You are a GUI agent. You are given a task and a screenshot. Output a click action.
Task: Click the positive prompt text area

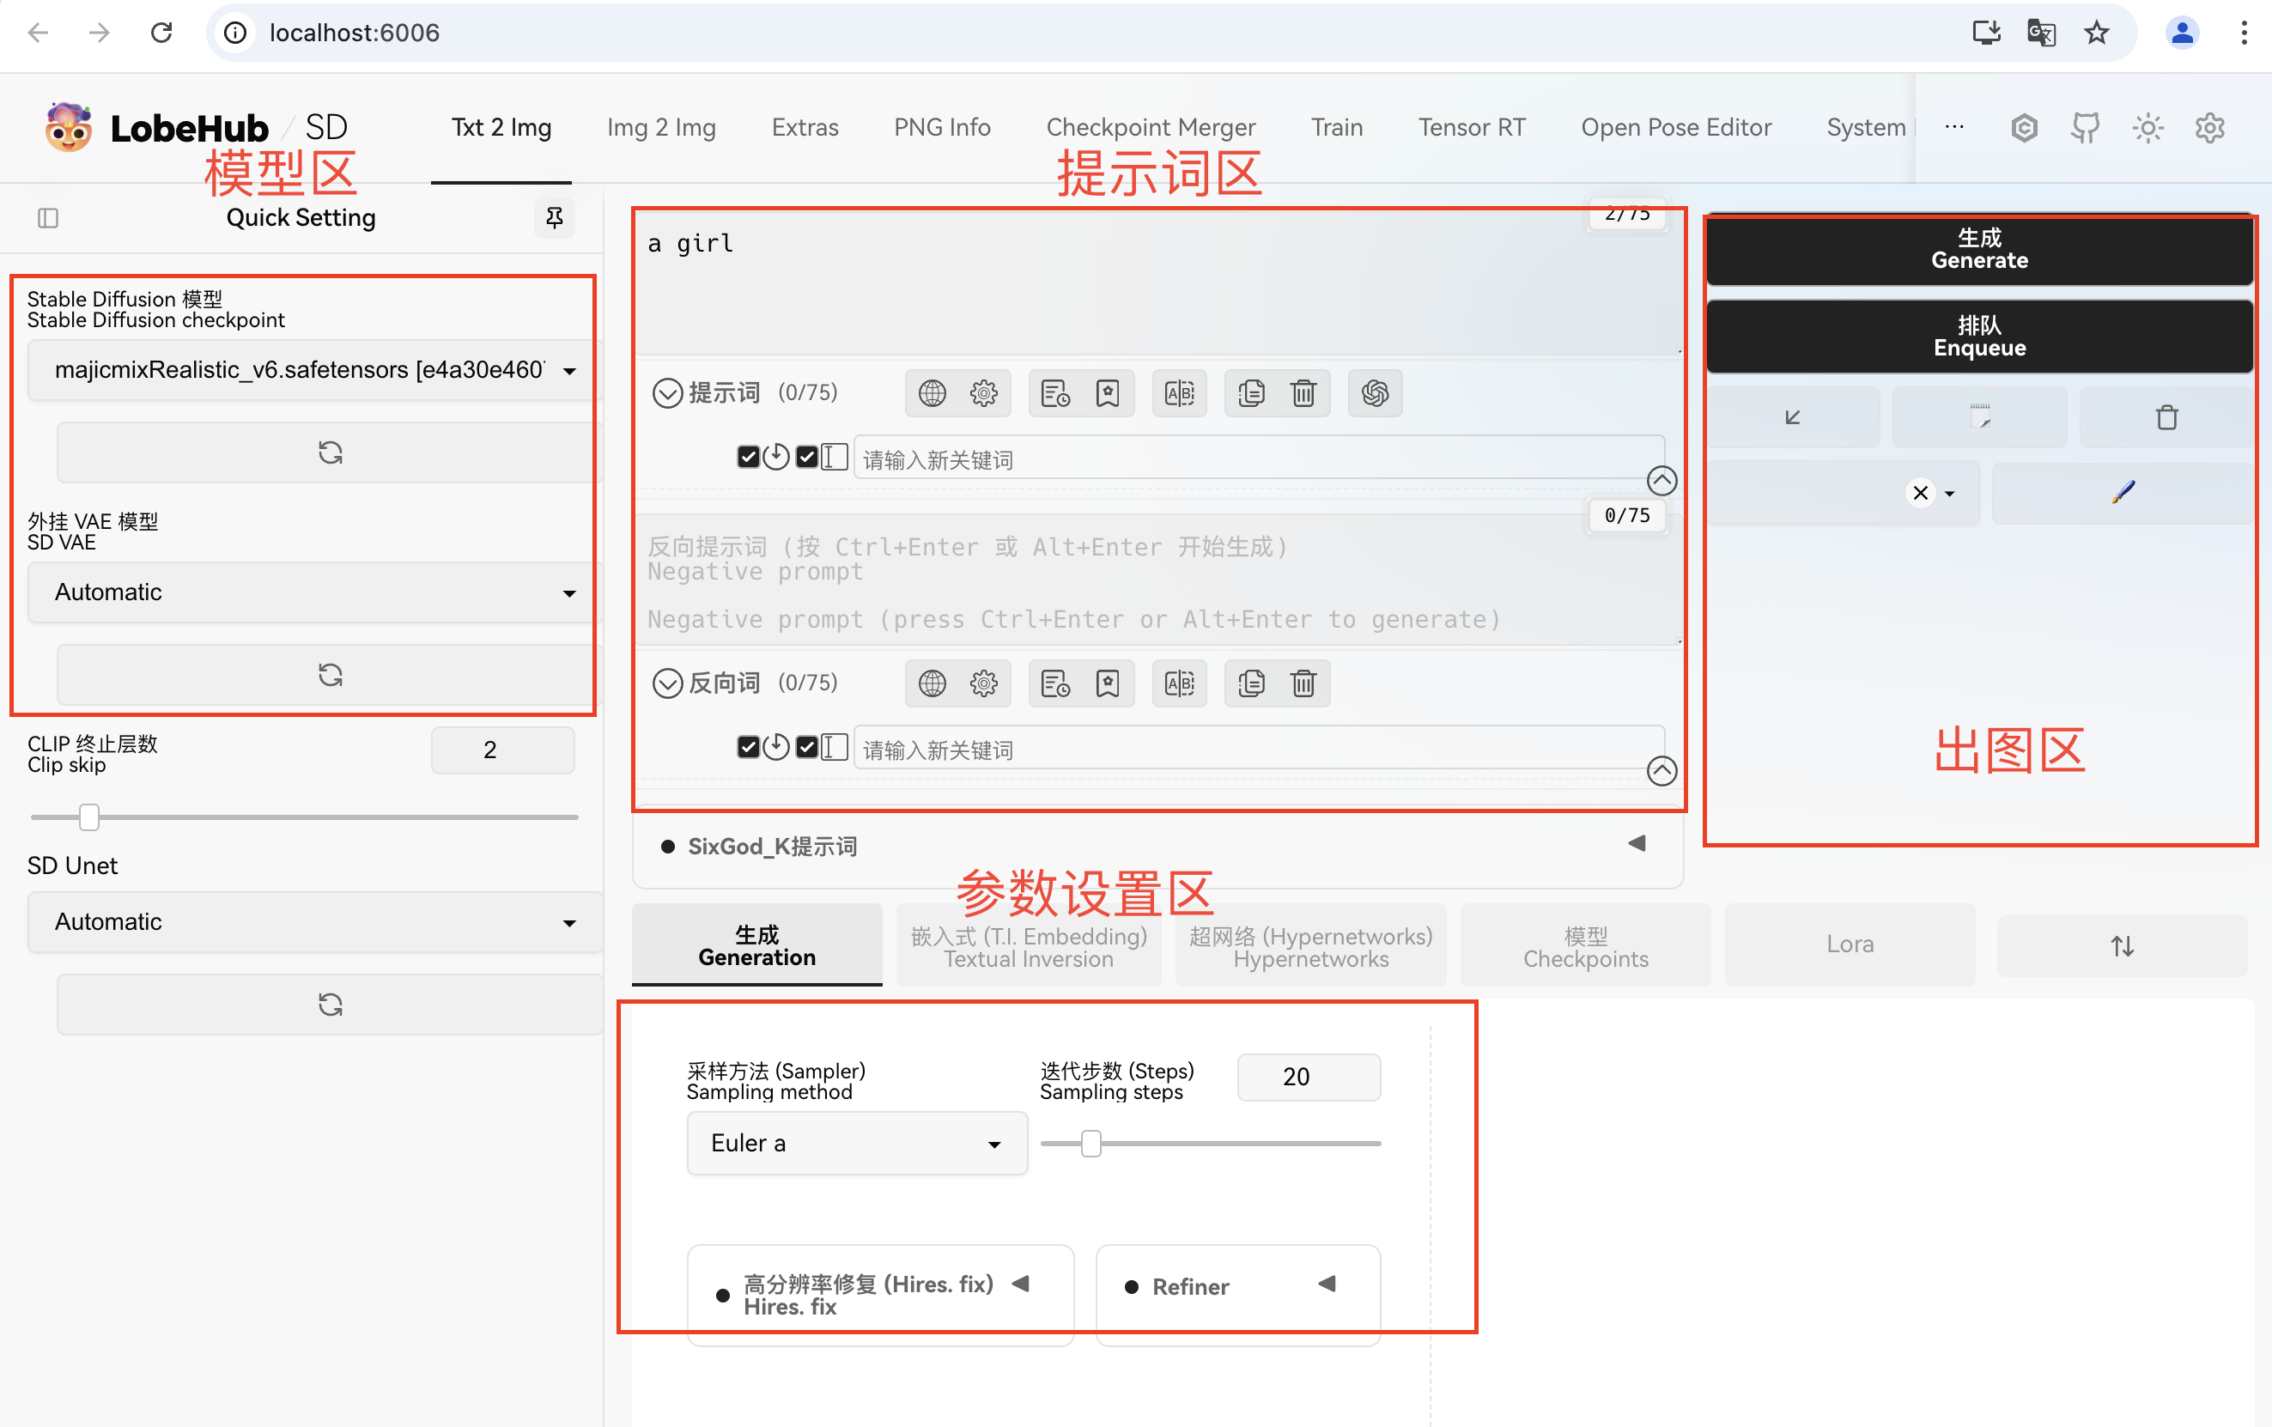[x=1158, y=283]
